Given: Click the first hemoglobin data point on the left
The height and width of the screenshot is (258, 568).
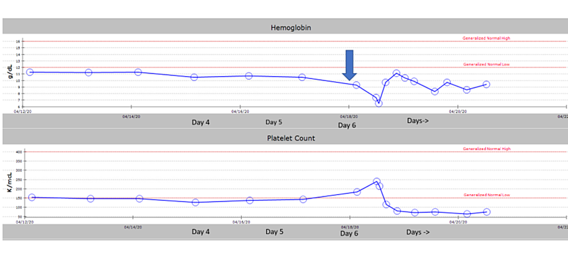Looking at the screenshot, I should (30, 72).
